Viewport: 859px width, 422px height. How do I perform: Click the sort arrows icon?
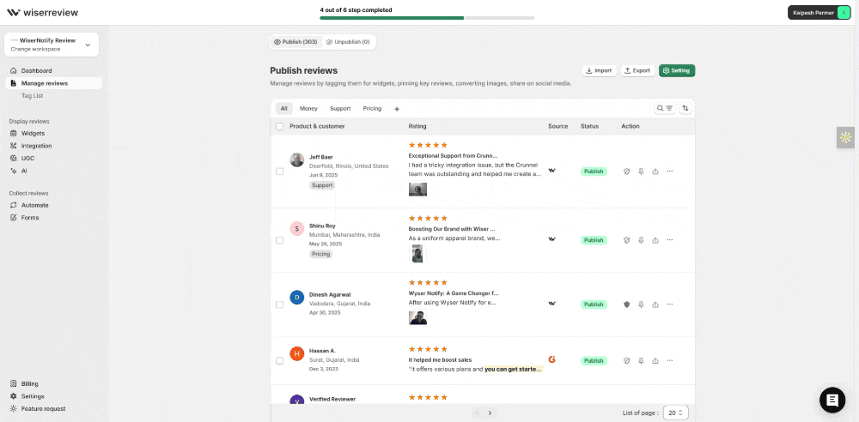(685, 109)
